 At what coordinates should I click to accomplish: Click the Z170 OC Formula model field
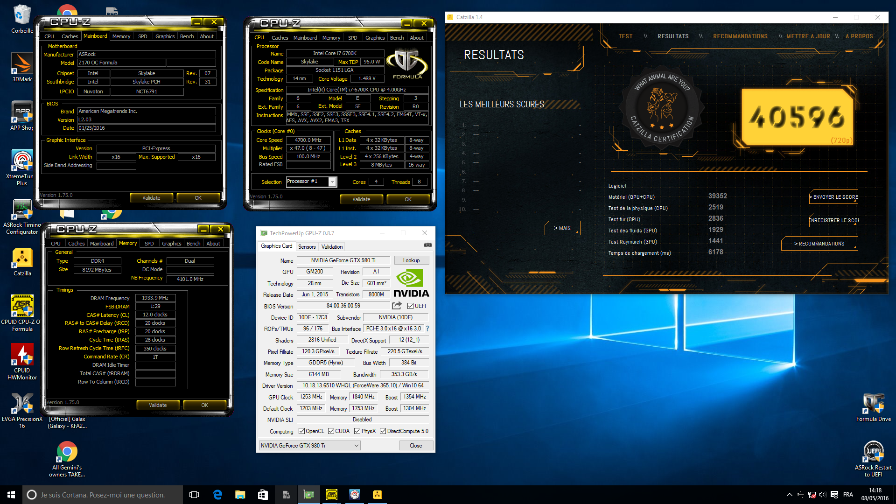pyautogui.click(x=121, y=63)
